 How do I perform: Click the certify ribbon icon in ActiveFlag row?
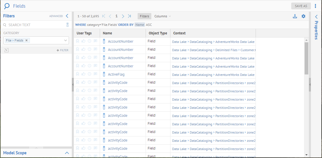click(x=78, y=74)
